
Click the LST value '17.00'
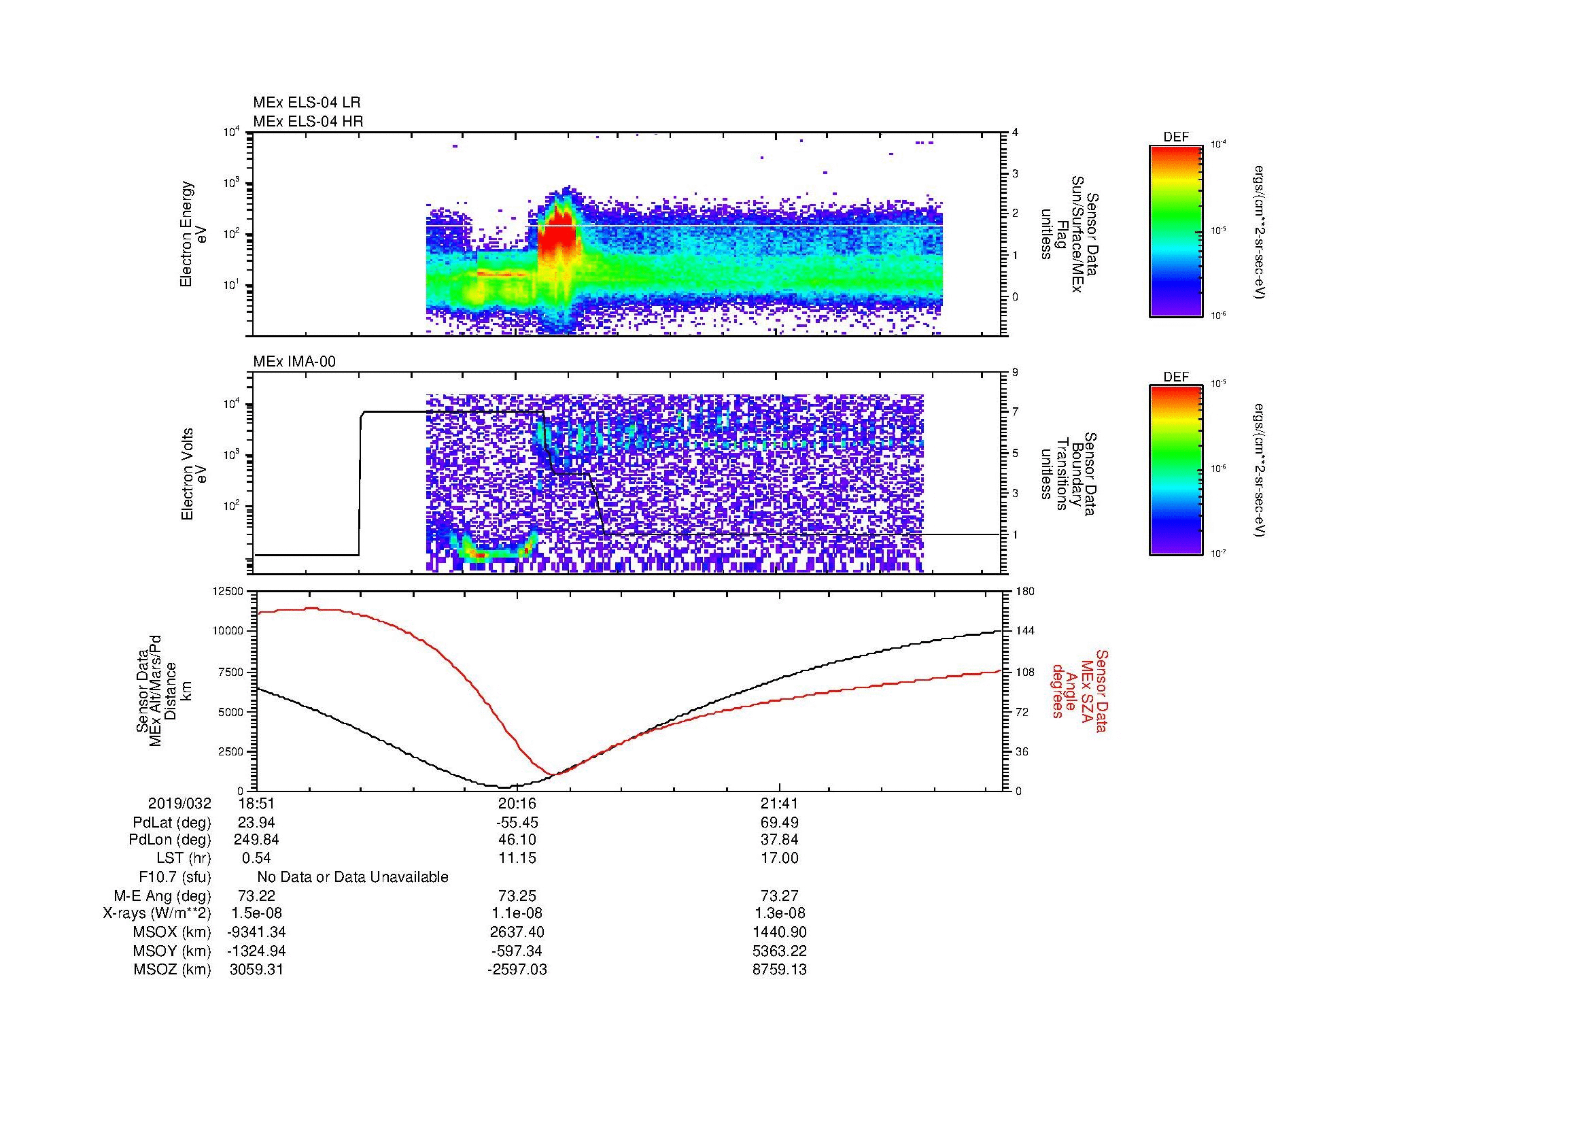point(780,858)
